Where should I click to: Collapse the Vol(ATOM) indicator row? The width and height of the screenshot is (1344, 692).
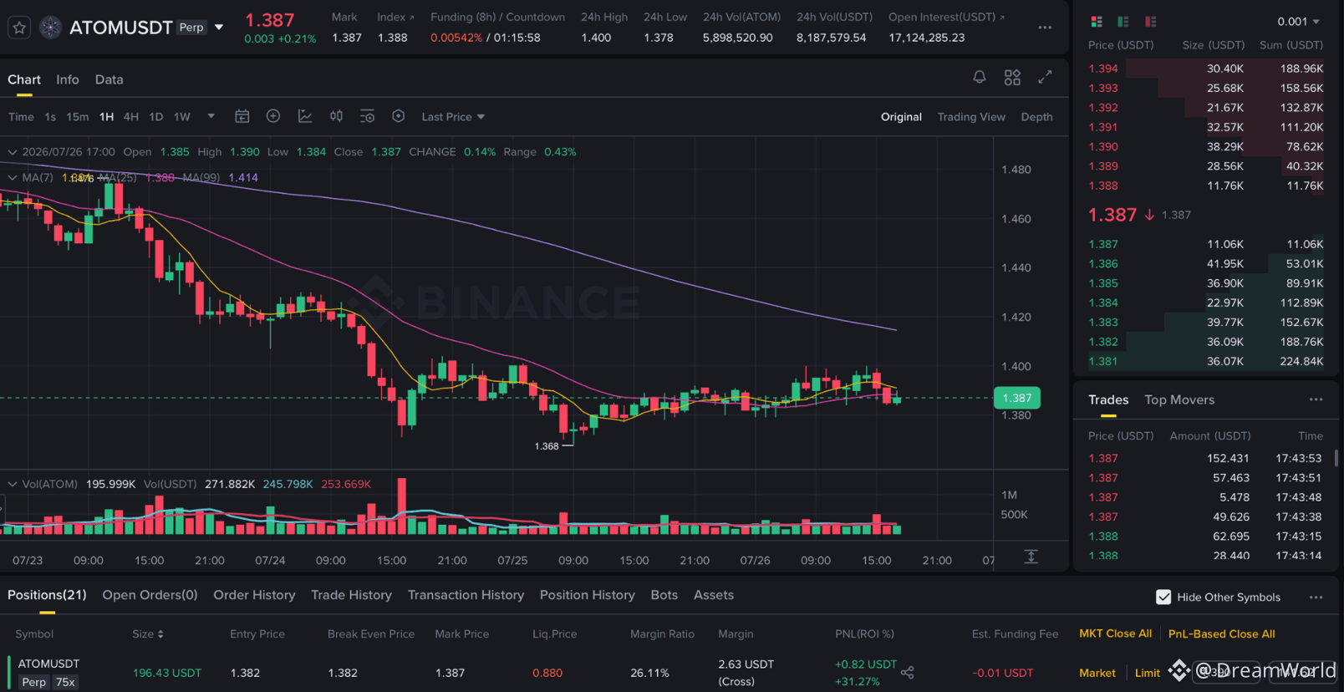13,484
